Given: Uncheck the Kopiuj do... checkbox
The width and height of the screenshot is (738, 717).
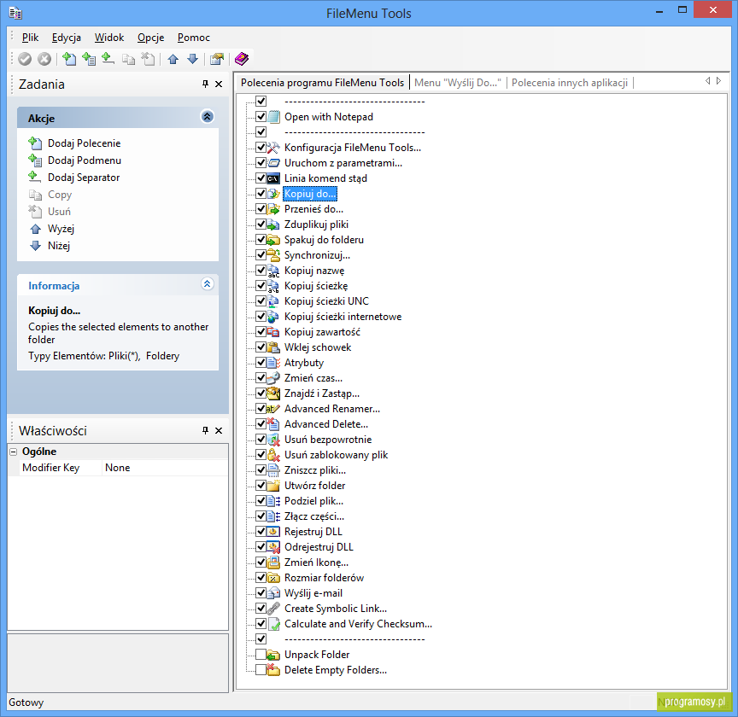Looking at the screenshot, I should 261,194.
